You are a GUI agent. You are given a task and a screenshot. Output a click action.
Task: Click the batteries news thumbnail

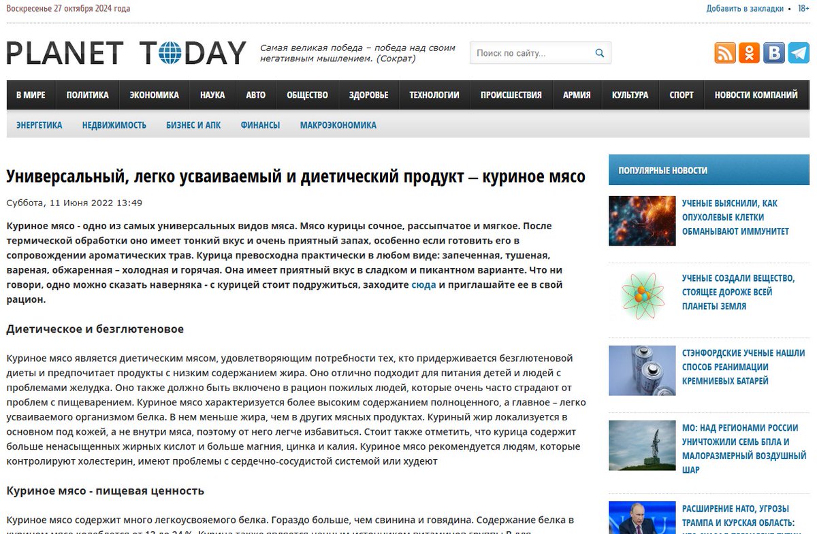pos(642,371)
